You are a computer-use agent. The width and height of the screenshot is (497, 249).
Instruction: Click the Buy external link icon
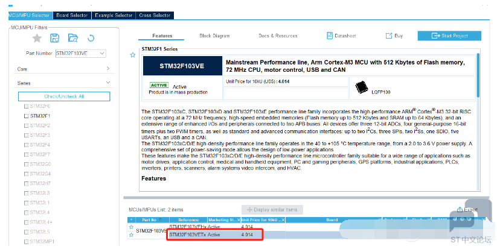click(388, 36)
